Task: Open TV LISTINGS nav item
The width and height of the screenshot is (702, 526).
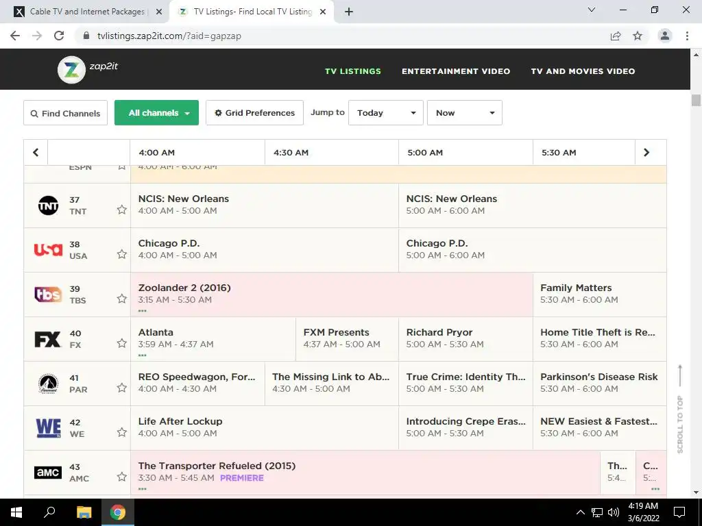Action: (353, 71)
